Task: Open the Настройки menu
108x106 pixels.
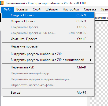Action: (71, 9)
